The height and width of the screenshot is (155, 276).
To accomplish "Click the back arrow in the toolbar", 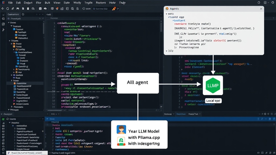I will [3, 8].
